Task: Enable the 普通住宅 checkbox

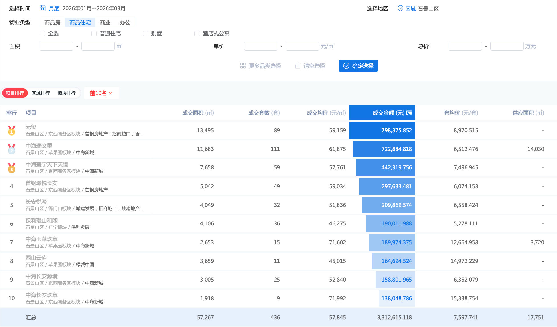Action: (x=94, y=34)
